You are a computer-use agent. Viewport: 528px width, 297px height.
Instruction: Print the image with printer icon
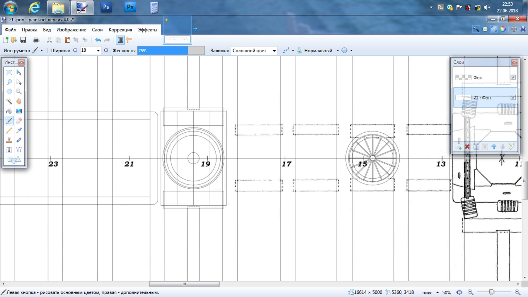tap(36, 40)
